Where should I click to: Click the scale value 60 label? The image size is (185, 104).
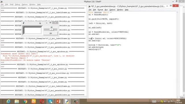pos(51,27)
